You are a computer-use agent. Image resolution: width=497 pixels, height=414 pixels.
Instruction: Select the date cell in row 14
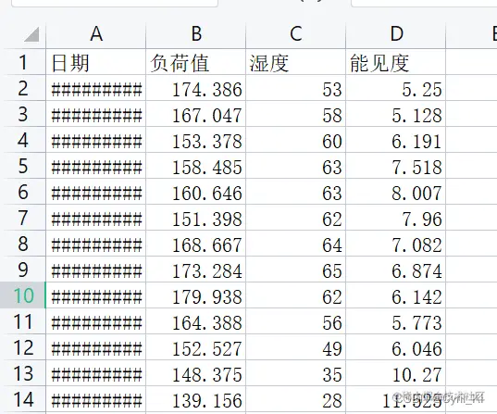(x=95, y=399)
